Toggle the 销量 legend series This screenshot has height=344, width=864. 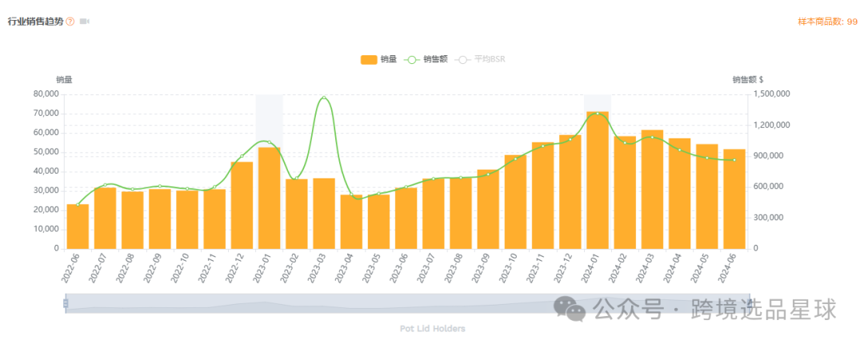378,59
